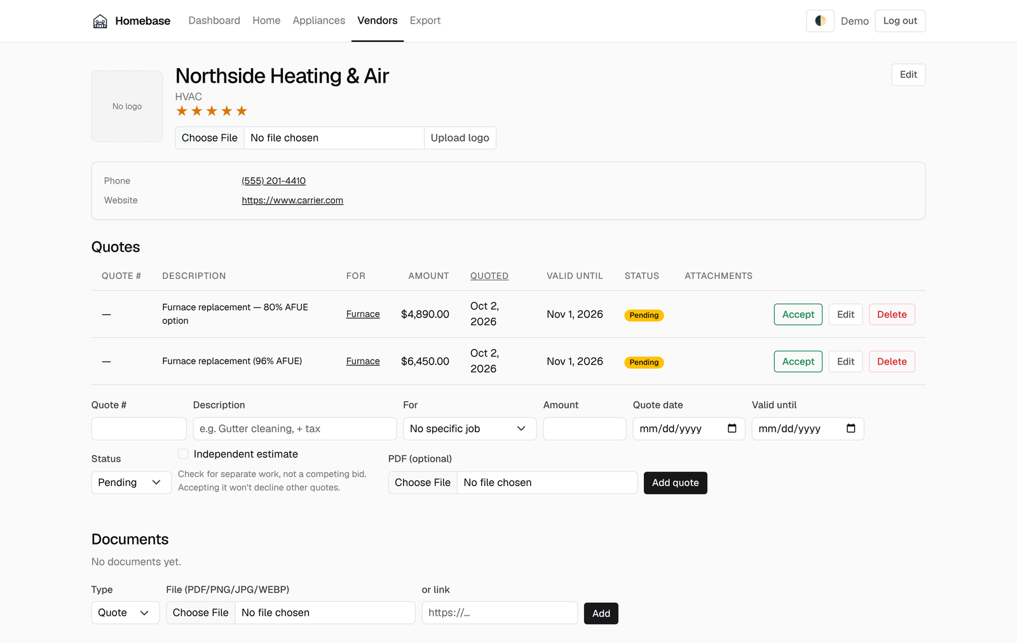Click the Add document button

click(601, 614)
